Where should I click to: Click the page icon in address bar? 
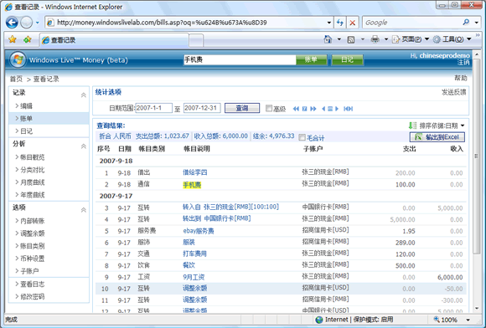click(50, 23)
